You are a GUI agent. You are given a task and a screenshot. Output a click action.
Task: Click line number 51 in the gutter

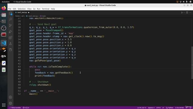click(x=19, y=91)
